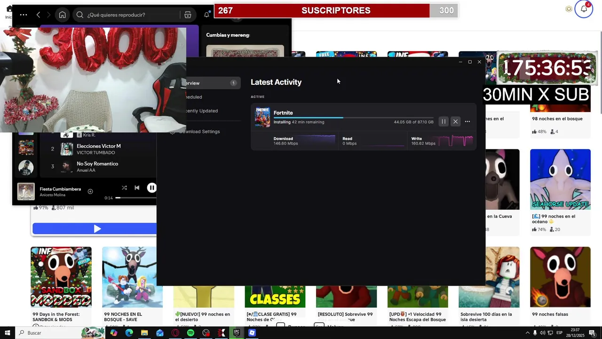Click the Write speed graph
The width and height of the screenshot is (602, 339).
tap(456, 140)
